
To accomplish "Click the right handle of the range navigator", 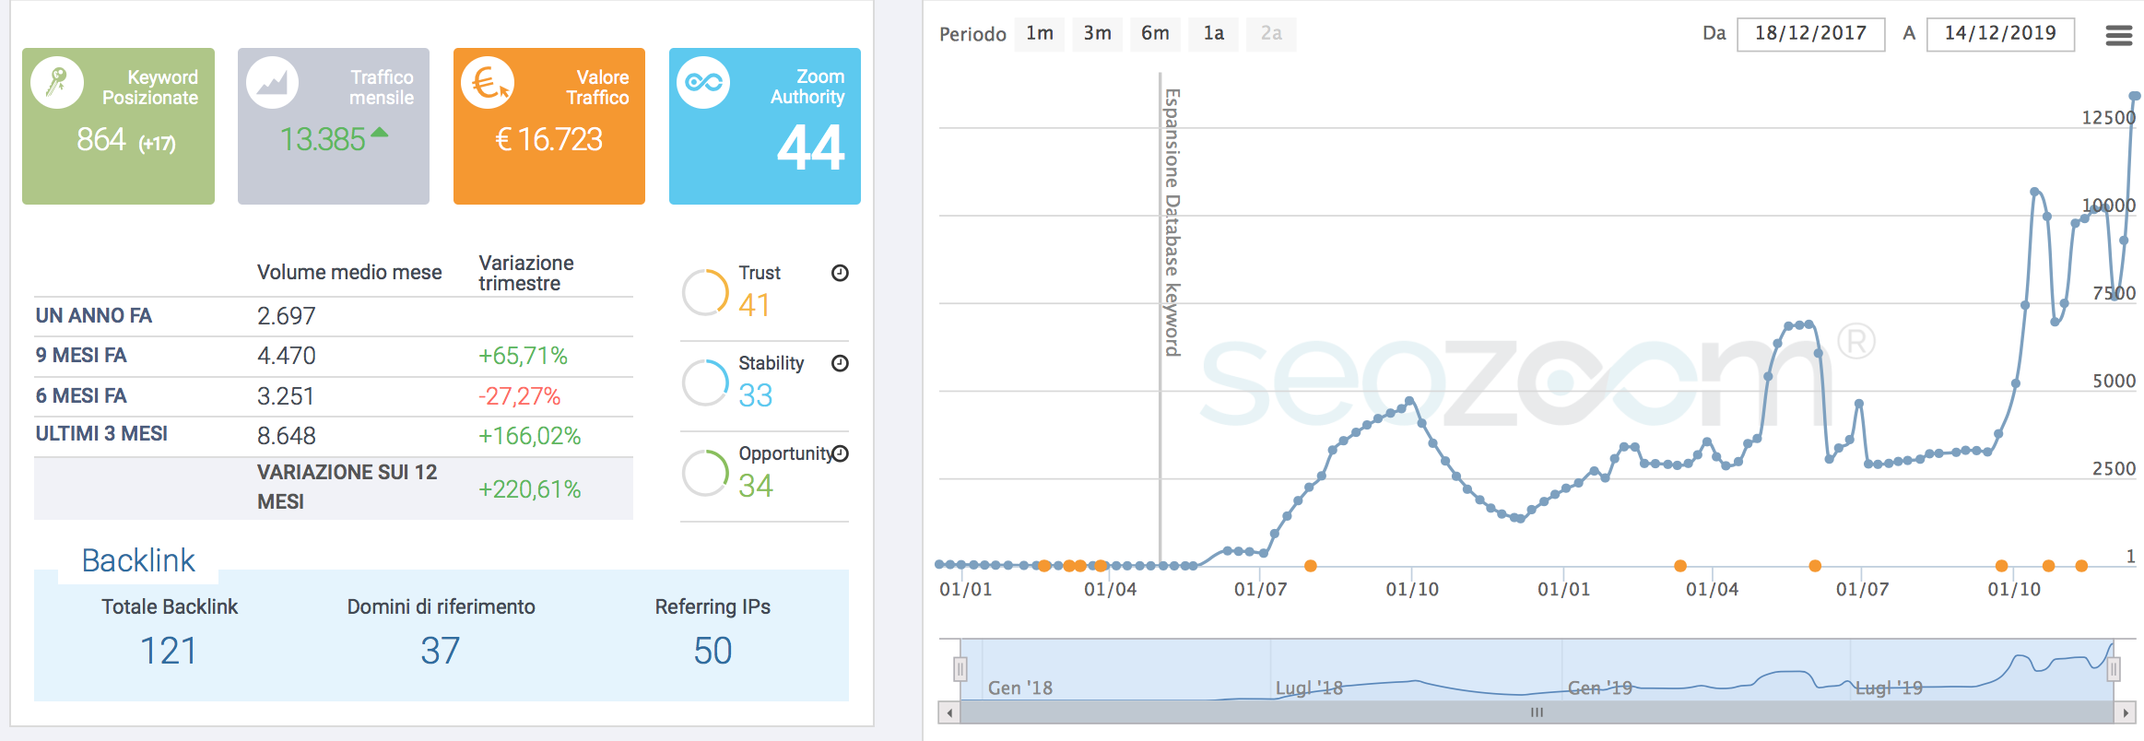I will click(2114, 668).
